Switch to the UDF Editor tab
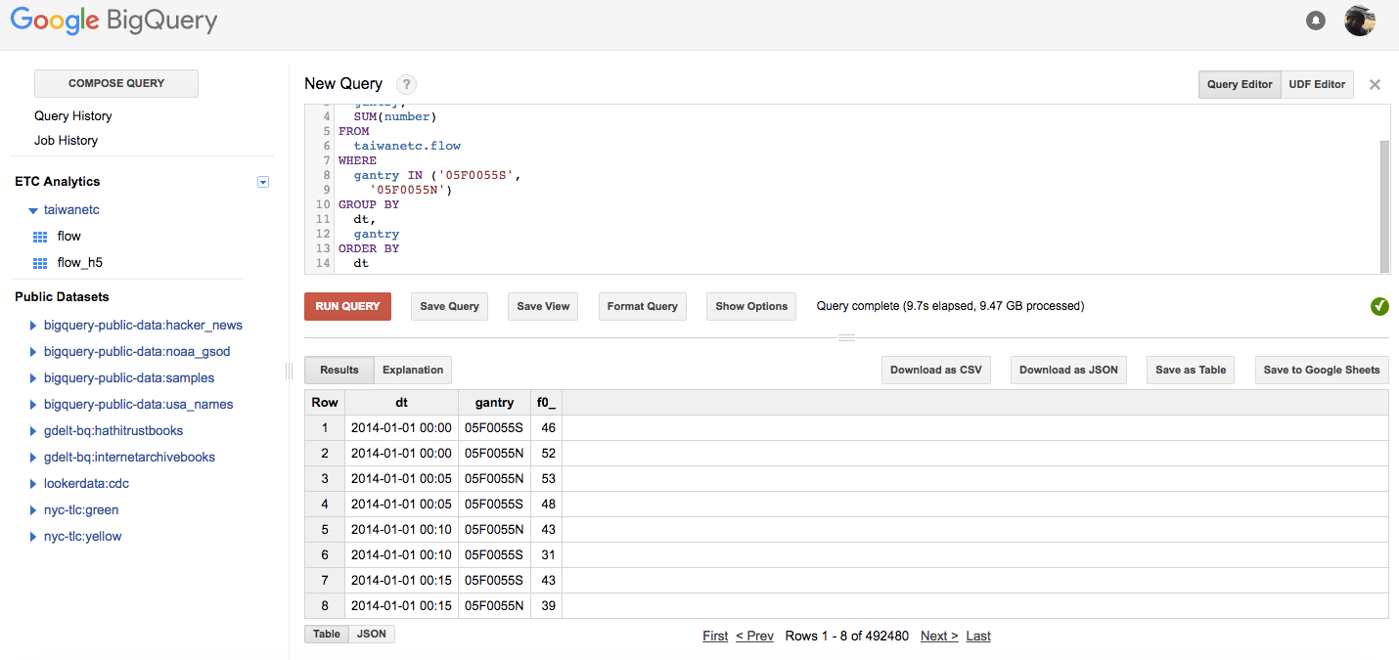This screenshot has height=660, width=1399. coord(1317,84)
